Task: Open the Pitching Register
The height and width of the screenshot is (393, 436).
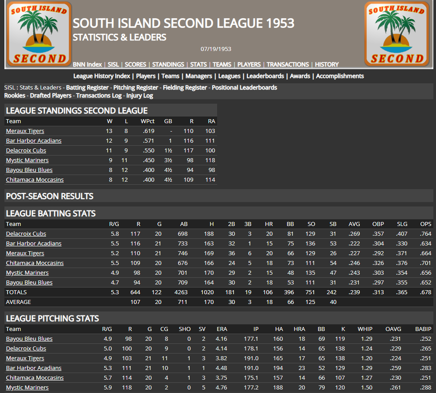Action: tap(135, 87)
